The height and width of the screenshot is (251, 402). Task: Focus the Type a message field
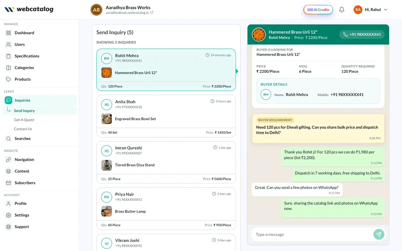click(313, 235)
